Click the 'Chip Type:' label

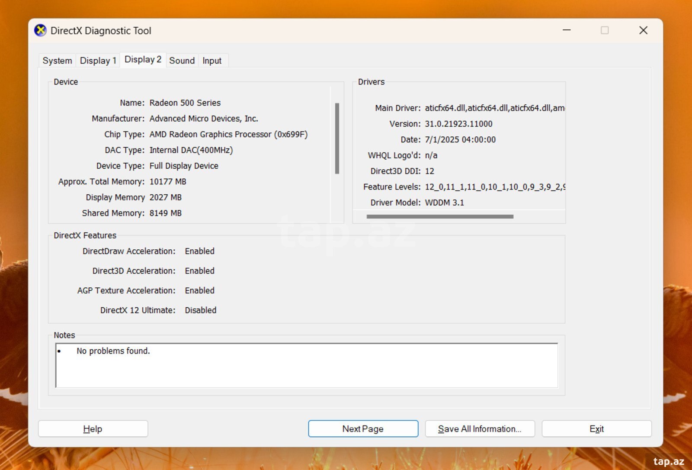point(125,135)
